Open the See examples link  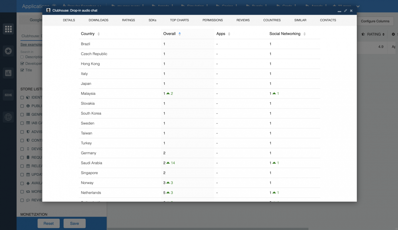click(31, 44)
